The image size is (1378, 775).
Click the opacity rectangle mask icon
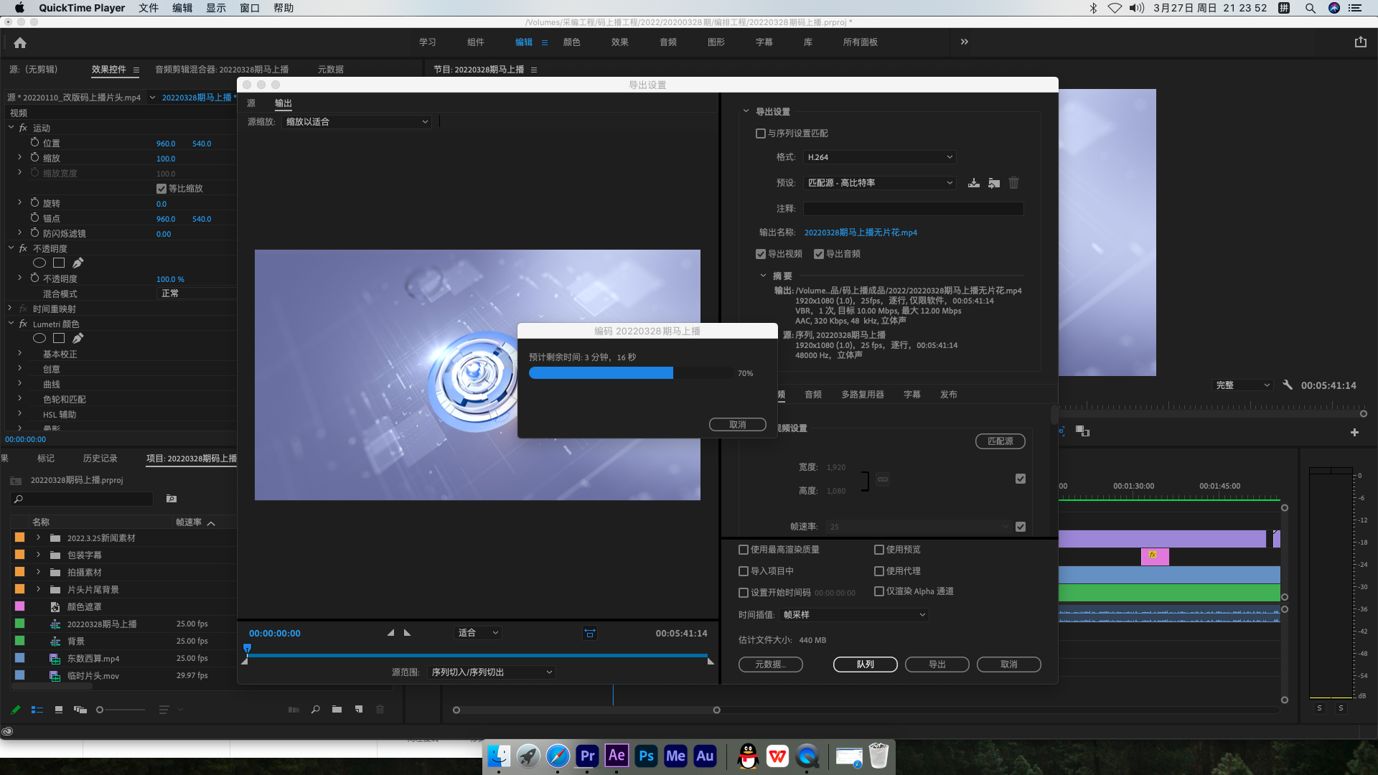(59, 263)
